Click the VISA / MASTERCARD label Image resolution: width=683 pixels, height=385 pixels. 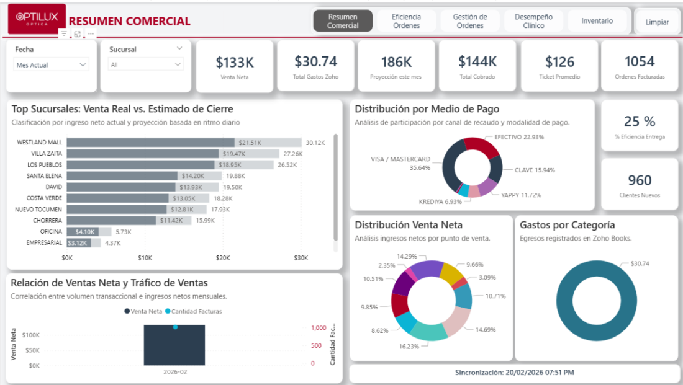point(400,163)
